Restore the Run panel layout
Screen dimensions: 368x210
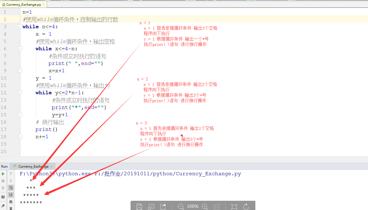pyautogui.click(x=3, y=197)
